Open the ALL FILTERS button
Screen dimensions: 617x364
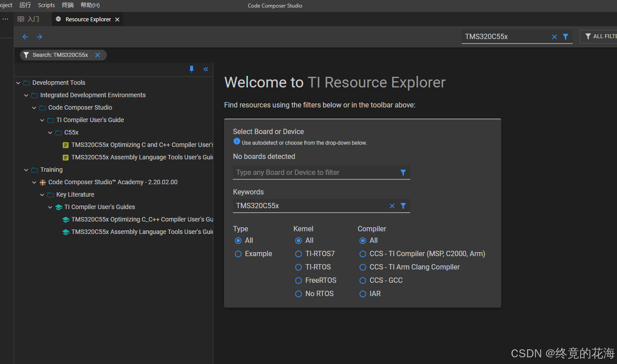(599, 36)
